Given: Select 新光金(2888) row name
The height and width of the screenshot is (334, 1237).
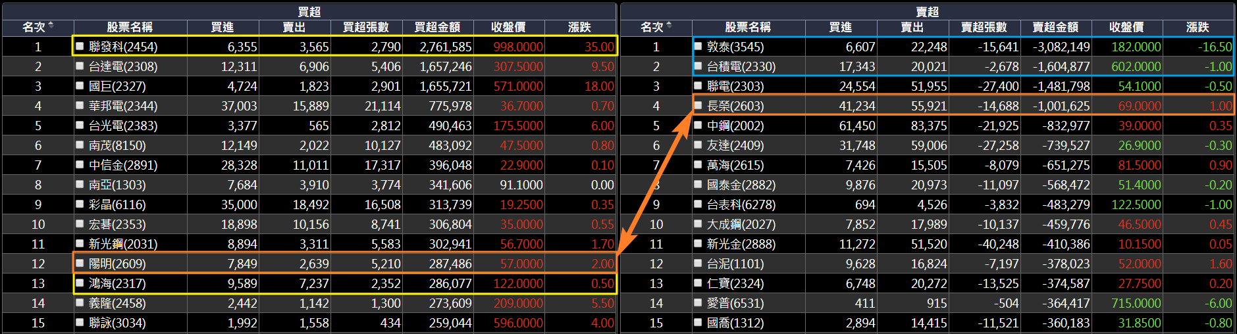Looking at the screenshot, I should 741,244.
